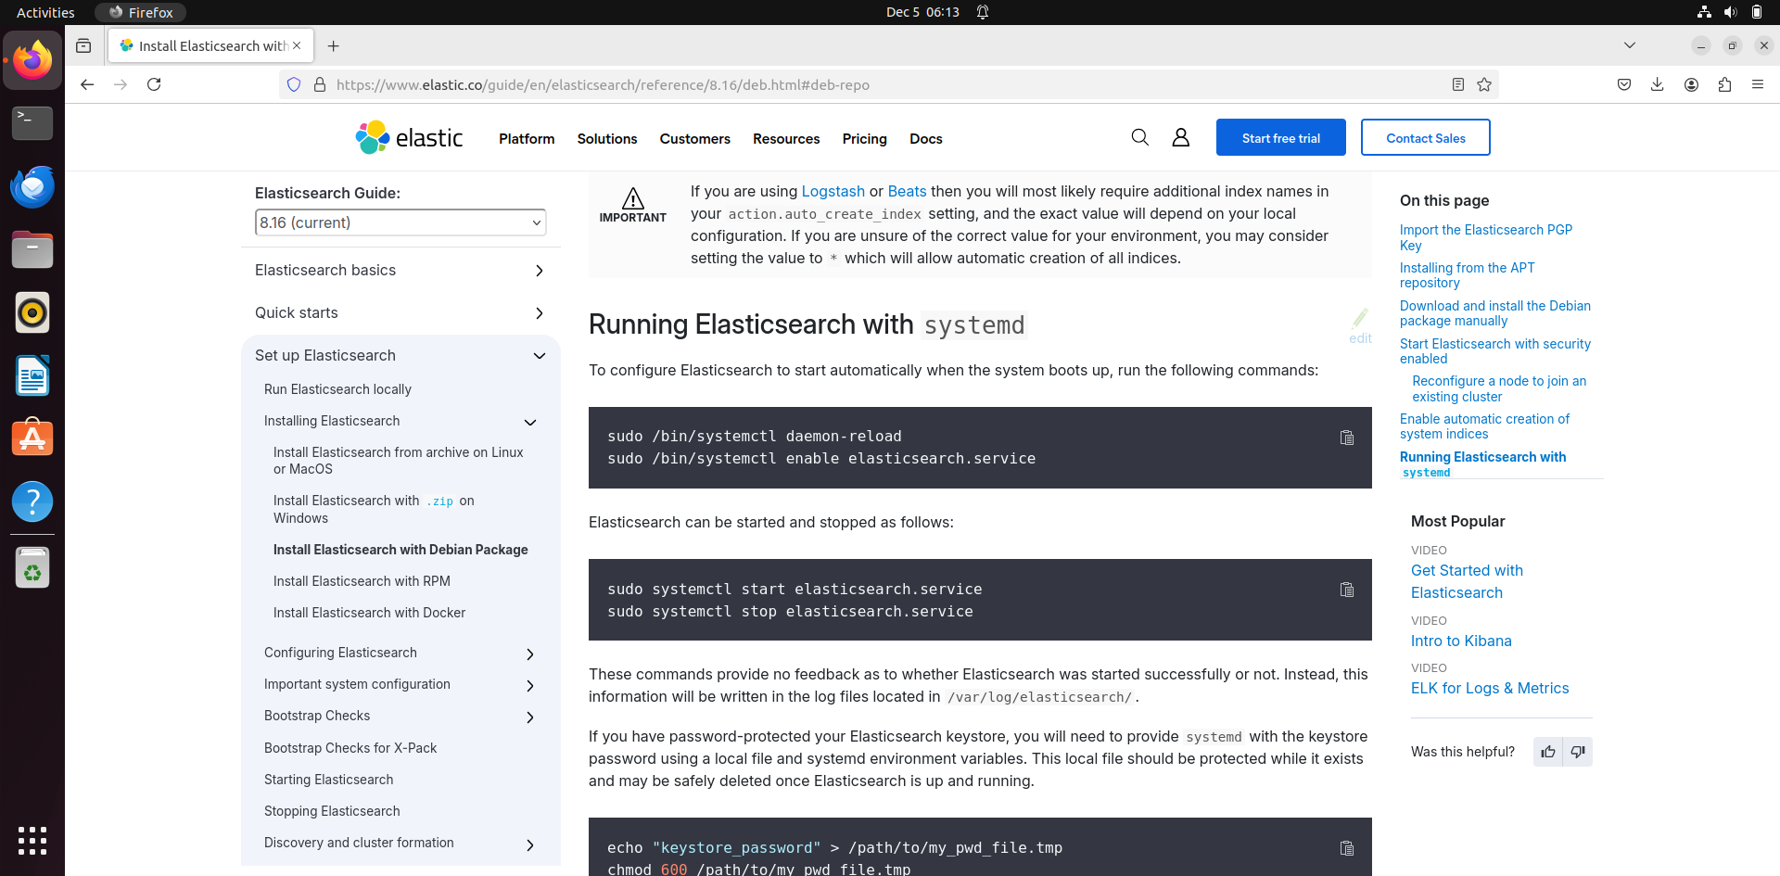
Task: Open Stopping Elasticsearch page
Action: [x=332, y=811]
